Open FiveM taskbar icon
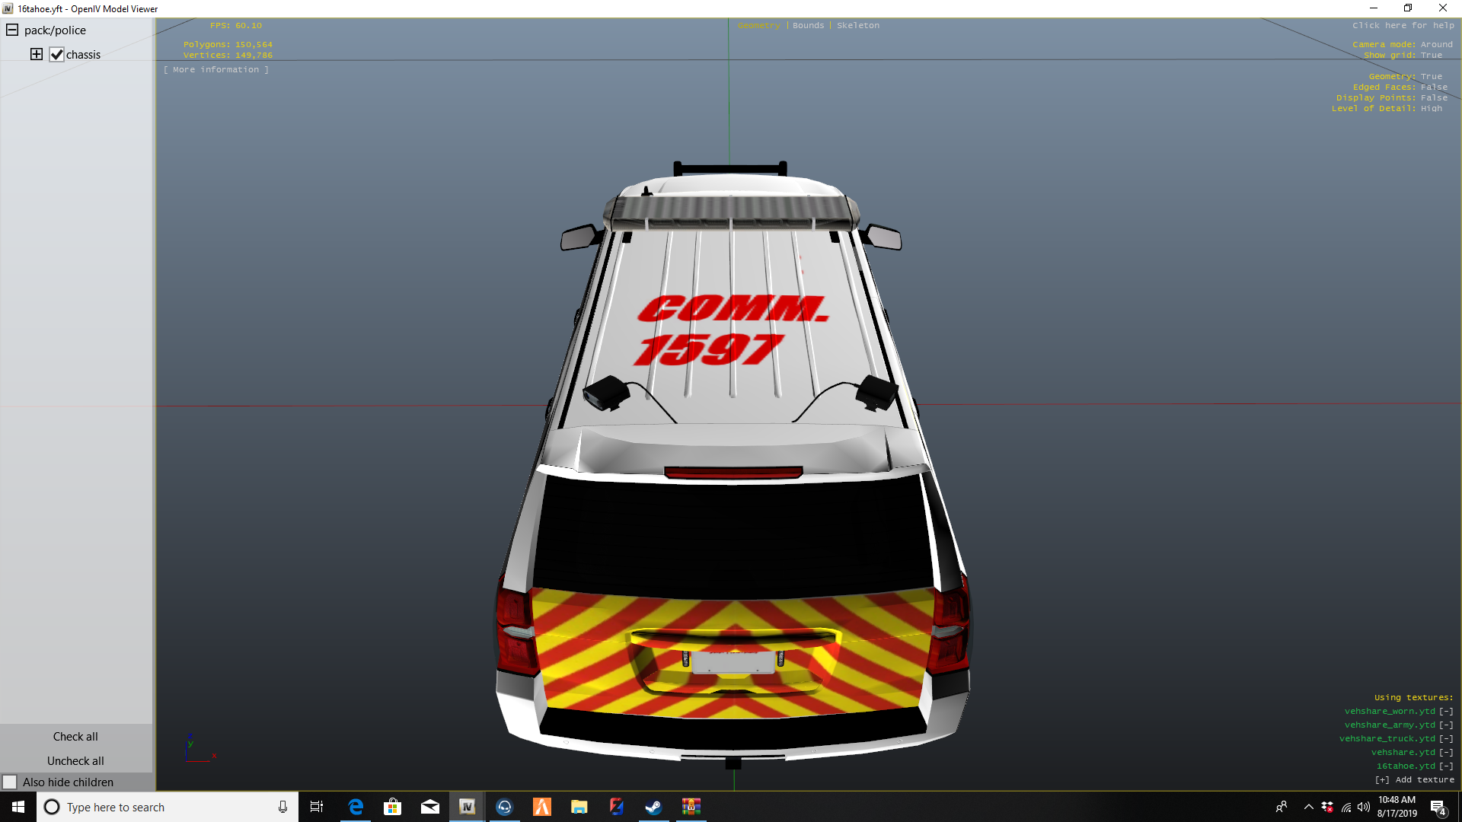 click(541, 807)
